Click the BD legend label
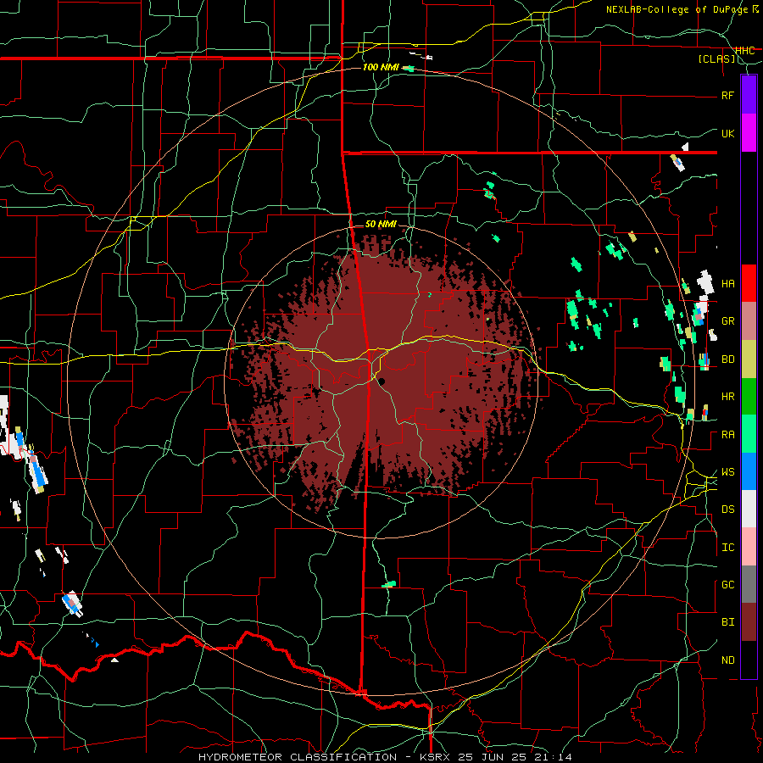Image resolution: width=763 pixels, height=763 pixels. 727,359
